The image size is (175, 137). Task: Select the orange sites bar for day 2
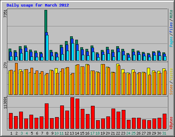point(16,79)
